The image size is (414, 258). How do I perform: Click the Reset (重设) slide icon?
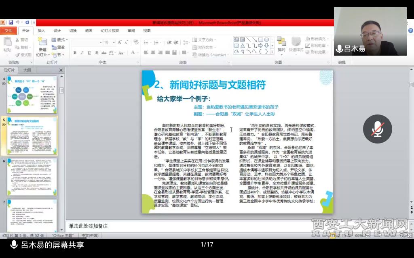point(58,47)
